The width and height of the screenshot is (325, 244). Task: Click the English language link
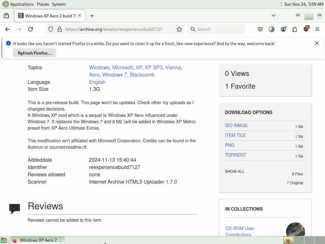[97, 82]
